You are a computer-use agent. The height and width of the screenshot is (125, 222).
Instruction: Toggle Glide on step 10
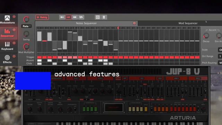point(85,64)
